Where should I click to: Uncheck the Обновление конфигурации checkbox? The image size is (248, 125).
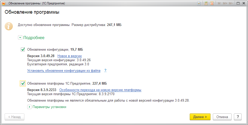23,49
